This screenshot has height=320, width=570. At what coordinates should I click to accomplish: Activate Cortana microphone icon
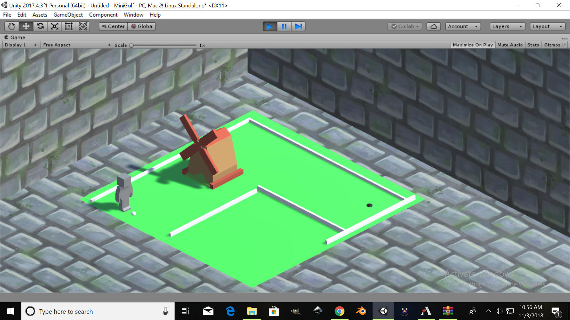pyautogui.click(x=165, y=311)
